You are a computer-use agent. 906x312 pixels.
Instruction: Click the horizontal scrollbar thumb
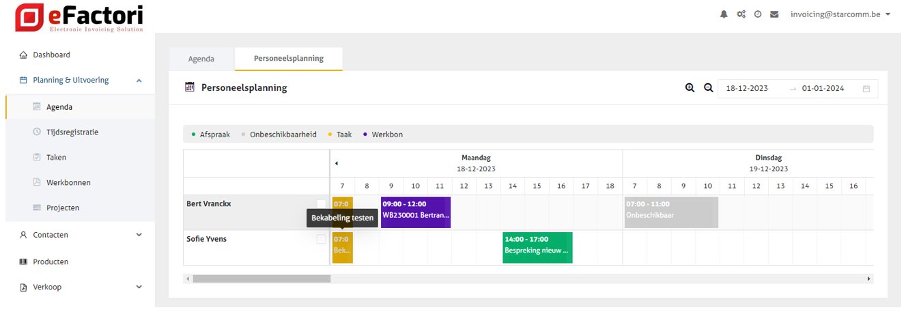coord(261,279)
